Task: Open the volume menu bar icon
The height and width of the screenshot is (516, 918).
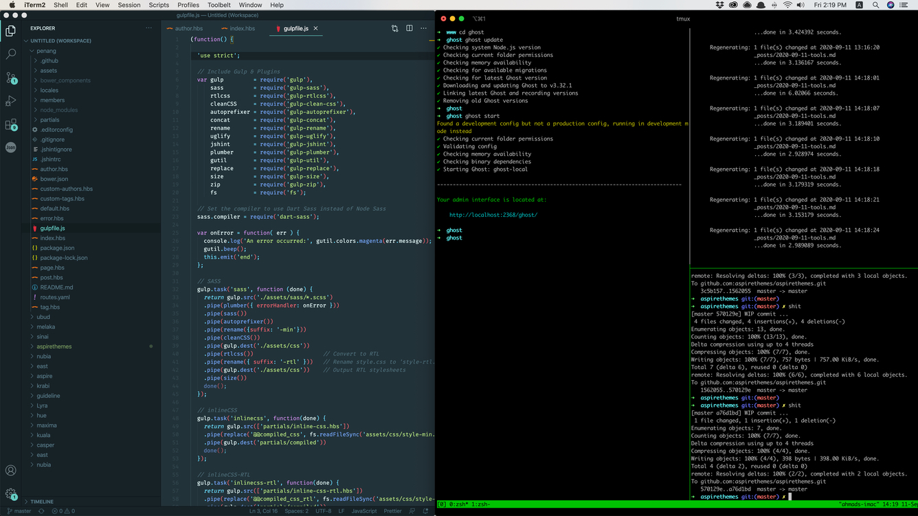Action: (801, 5)
